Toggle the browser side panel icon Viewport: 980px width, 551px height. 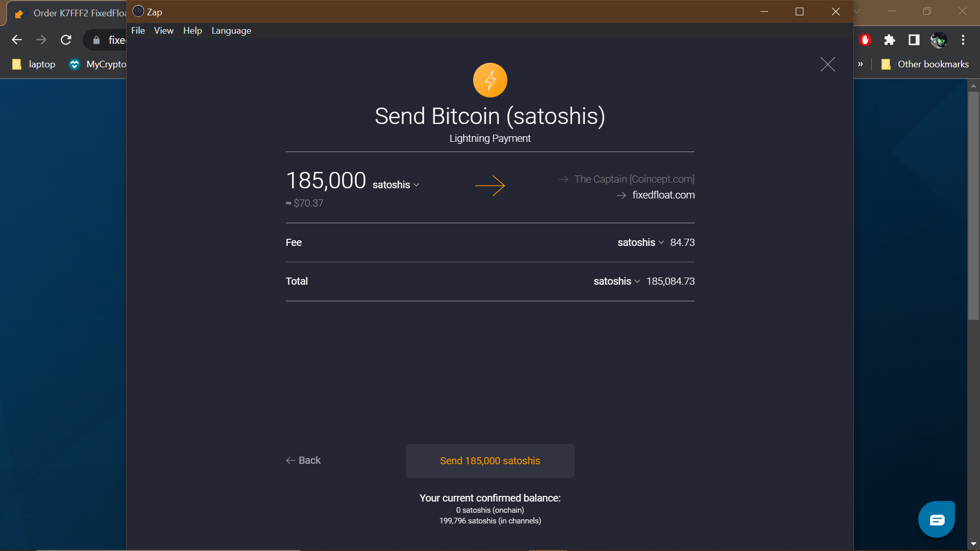(x=914, y=40)
